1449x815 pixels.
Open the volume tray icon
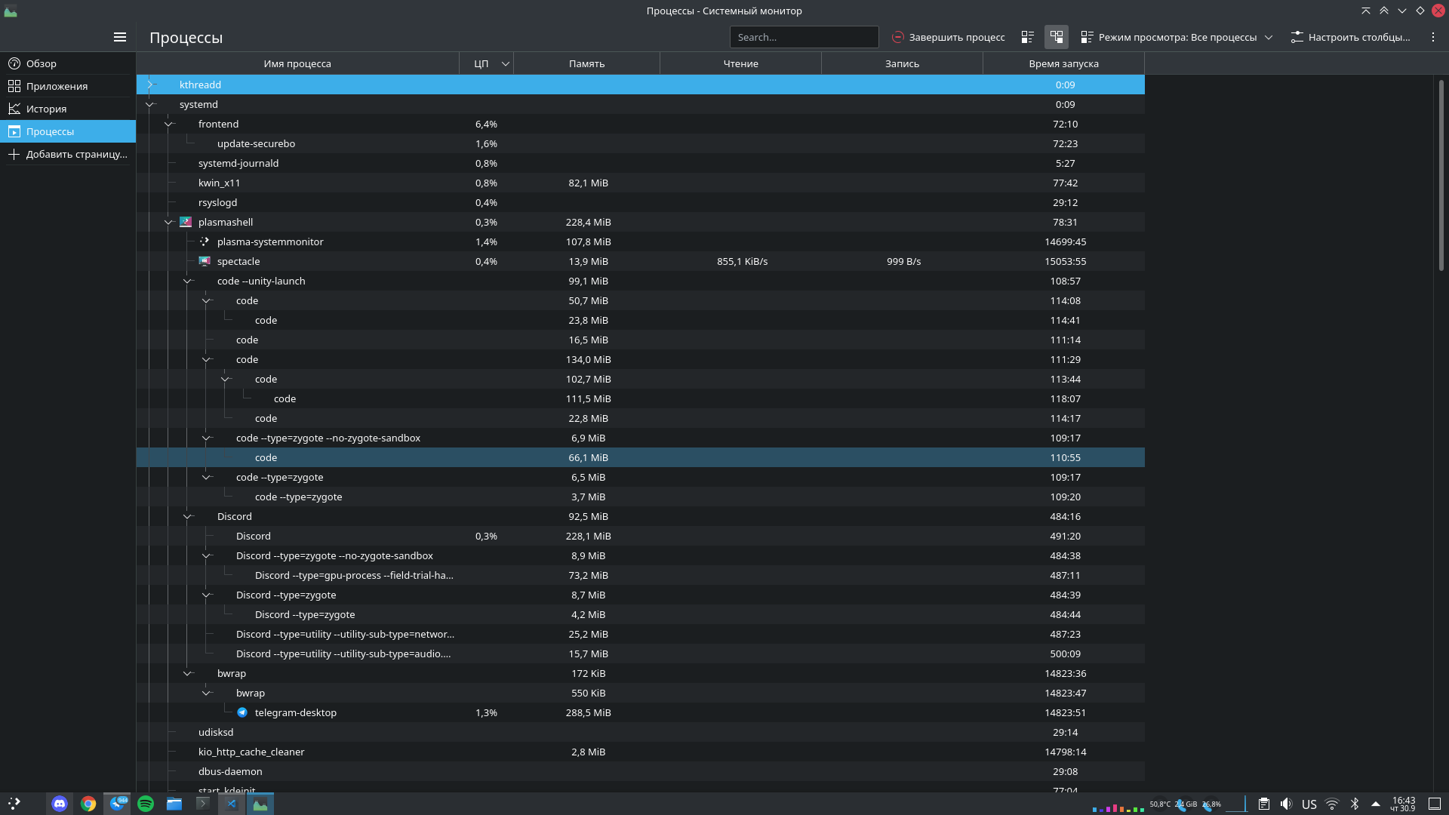1286,804
